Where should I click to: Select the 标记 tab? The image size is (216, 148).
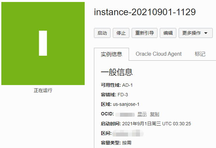click(200, 54)
